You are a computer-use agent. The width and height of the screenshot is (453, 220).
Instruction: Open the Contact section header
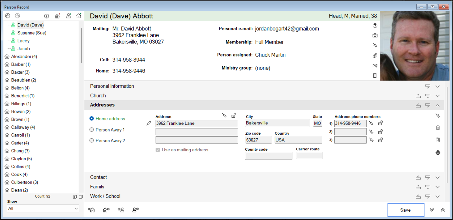coord(98,177)
